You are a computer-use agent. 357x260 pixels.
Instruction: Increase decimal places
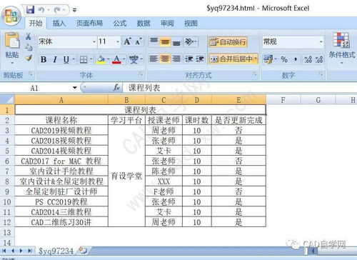(x=308, y=59)
